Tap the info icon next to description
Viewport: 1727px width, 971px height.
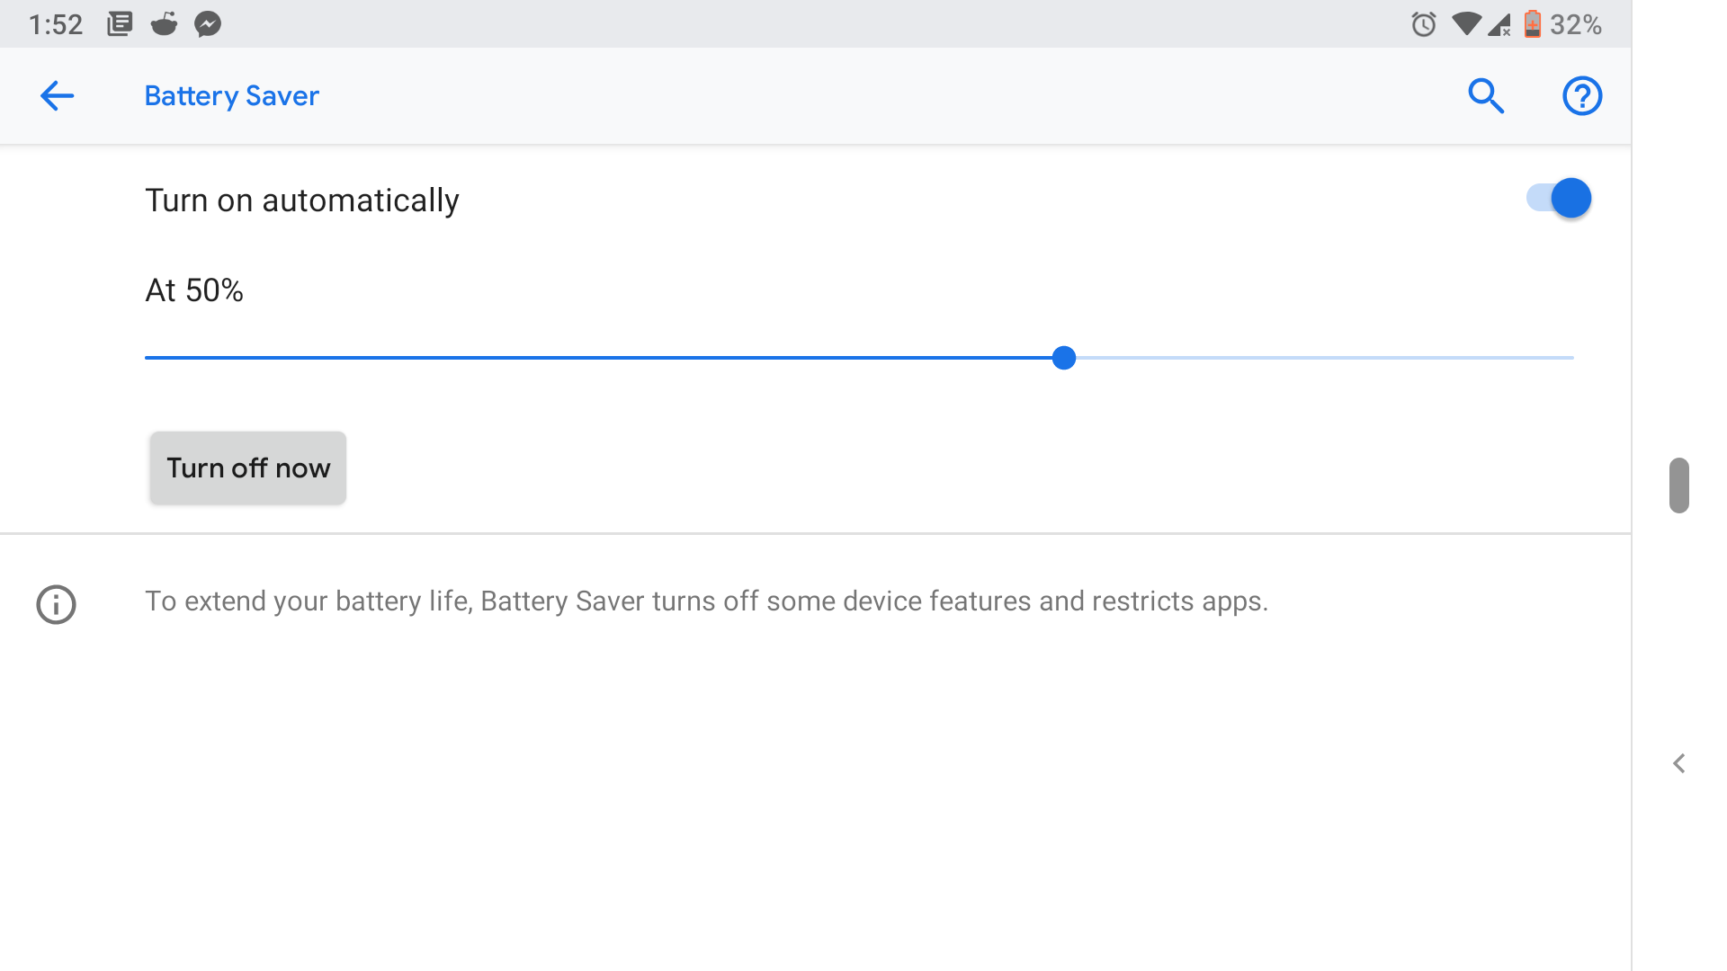click(56, 604)
